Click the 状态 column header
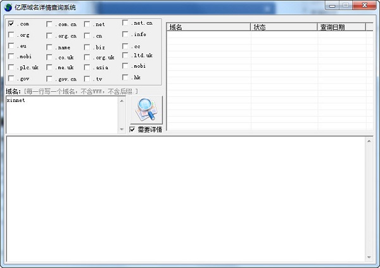 pyautogui.click(x=284, y=27)
